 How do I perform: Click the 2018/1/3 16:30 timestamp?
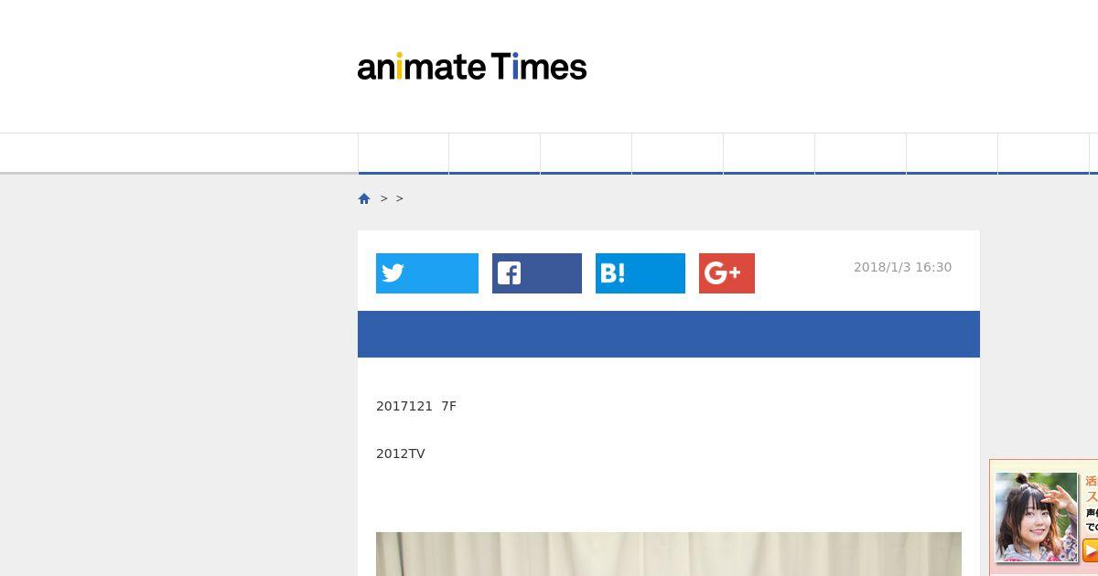coord(902,267)
